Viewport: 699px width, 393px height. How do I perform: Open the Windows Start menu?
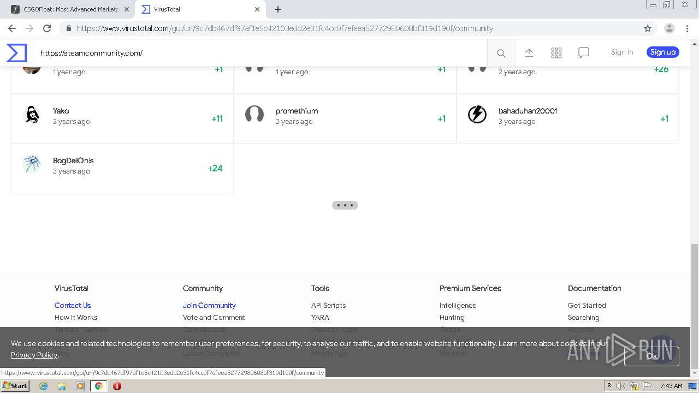click(15, 386)
